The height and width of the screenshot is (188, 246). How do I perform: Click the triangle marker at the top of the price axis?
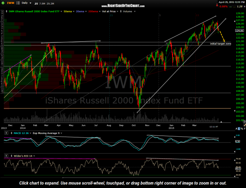click(x=234, y=21)
